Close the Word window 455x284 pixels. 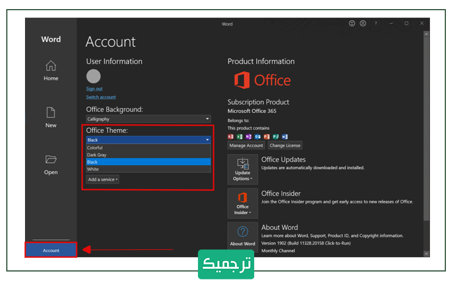421,23
